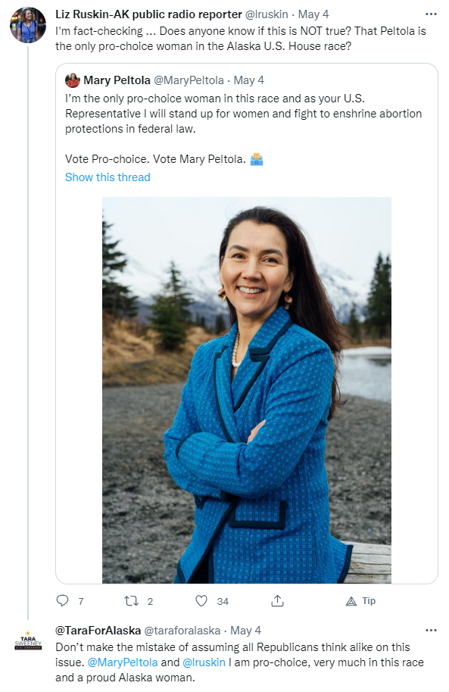This screenshot has width=449, height=692.
Task: Open the three-dot menu on TaraForAlaska's reply
Action: [431, 630]
